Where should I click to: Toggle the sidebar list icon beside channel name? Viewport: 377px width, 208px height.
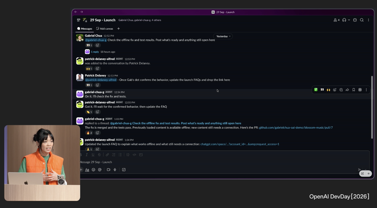[x=79, y=20]
